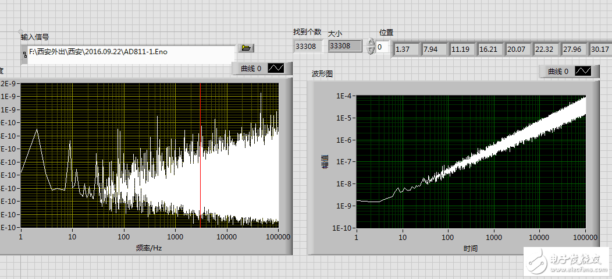Click the 位置 index input field showing 0

[x=383, y=47]
